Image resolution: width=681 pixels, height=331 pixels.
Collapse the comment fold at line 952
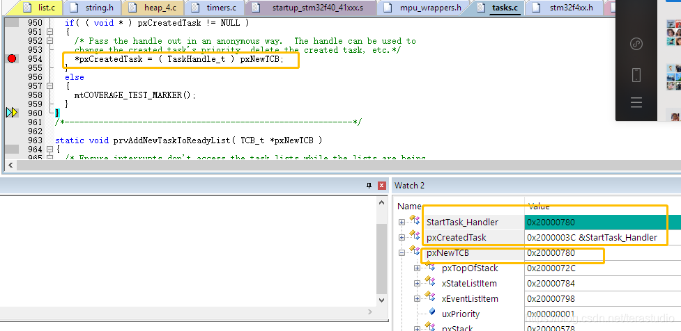[x=49, y=41]
